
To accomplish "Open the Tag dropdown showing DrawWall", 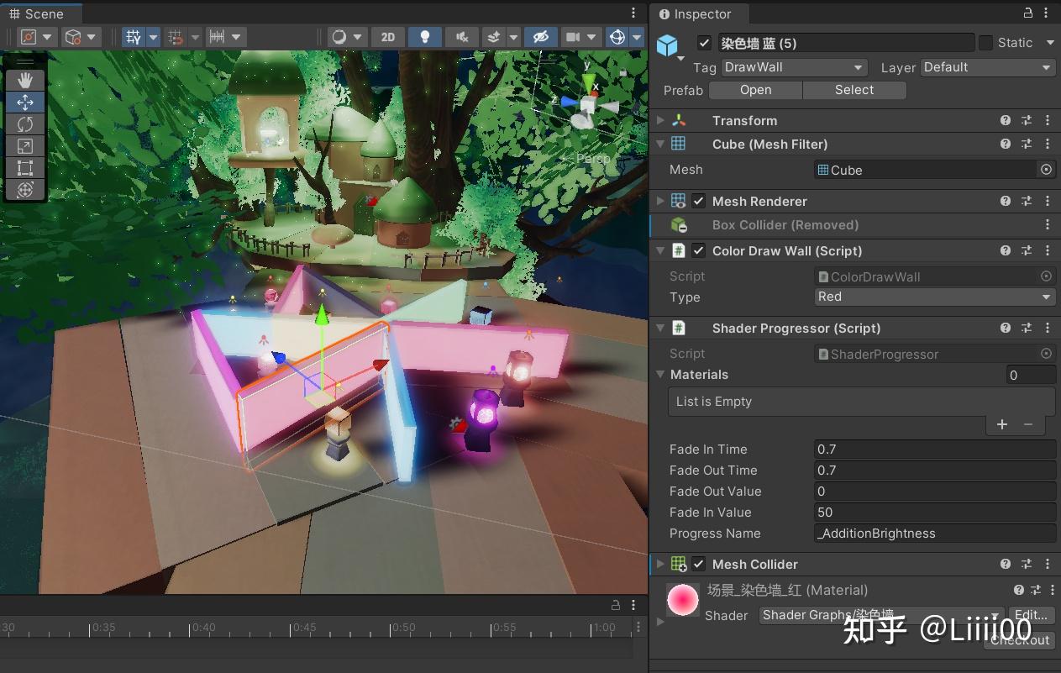I will tap(793, 67).
